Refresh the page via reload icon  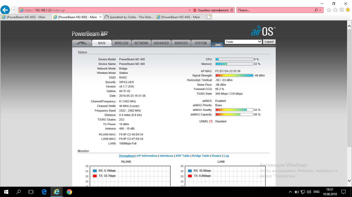point(232,10)
